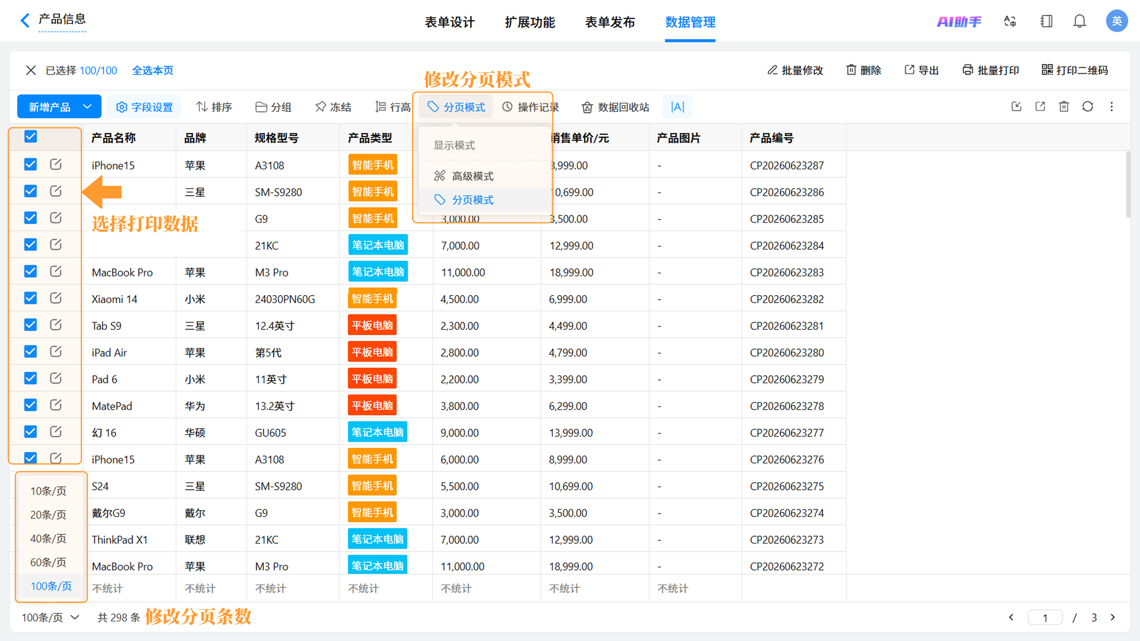Click 批量修改 button

tap(795, 70)
